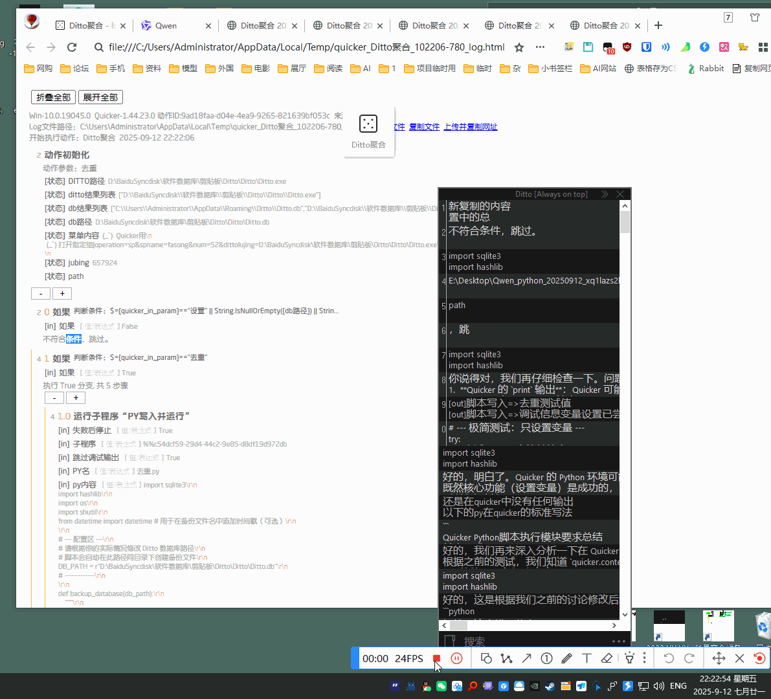
Task: Open the 项目临时用 bookmark folder
Action: coord(430,69)
